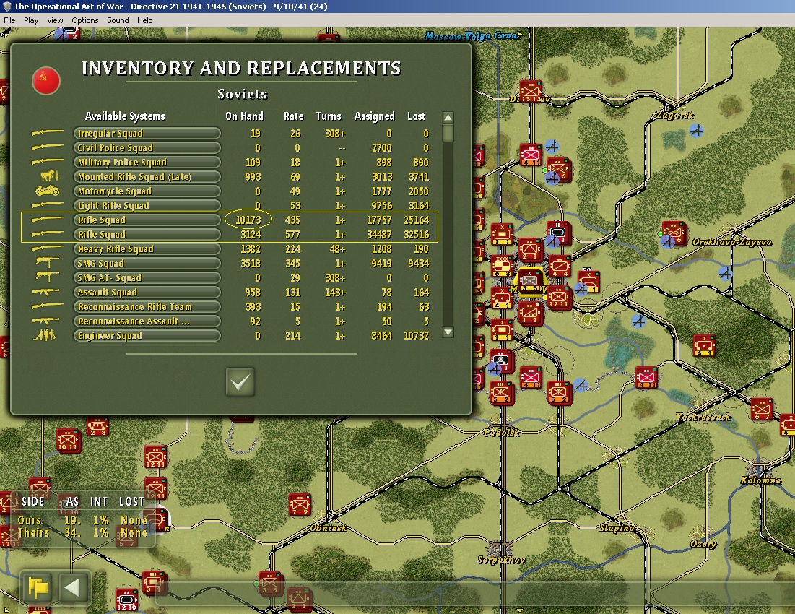
Task: Select the Heavy Rifle Squad entry
Action: click(147, 249)
